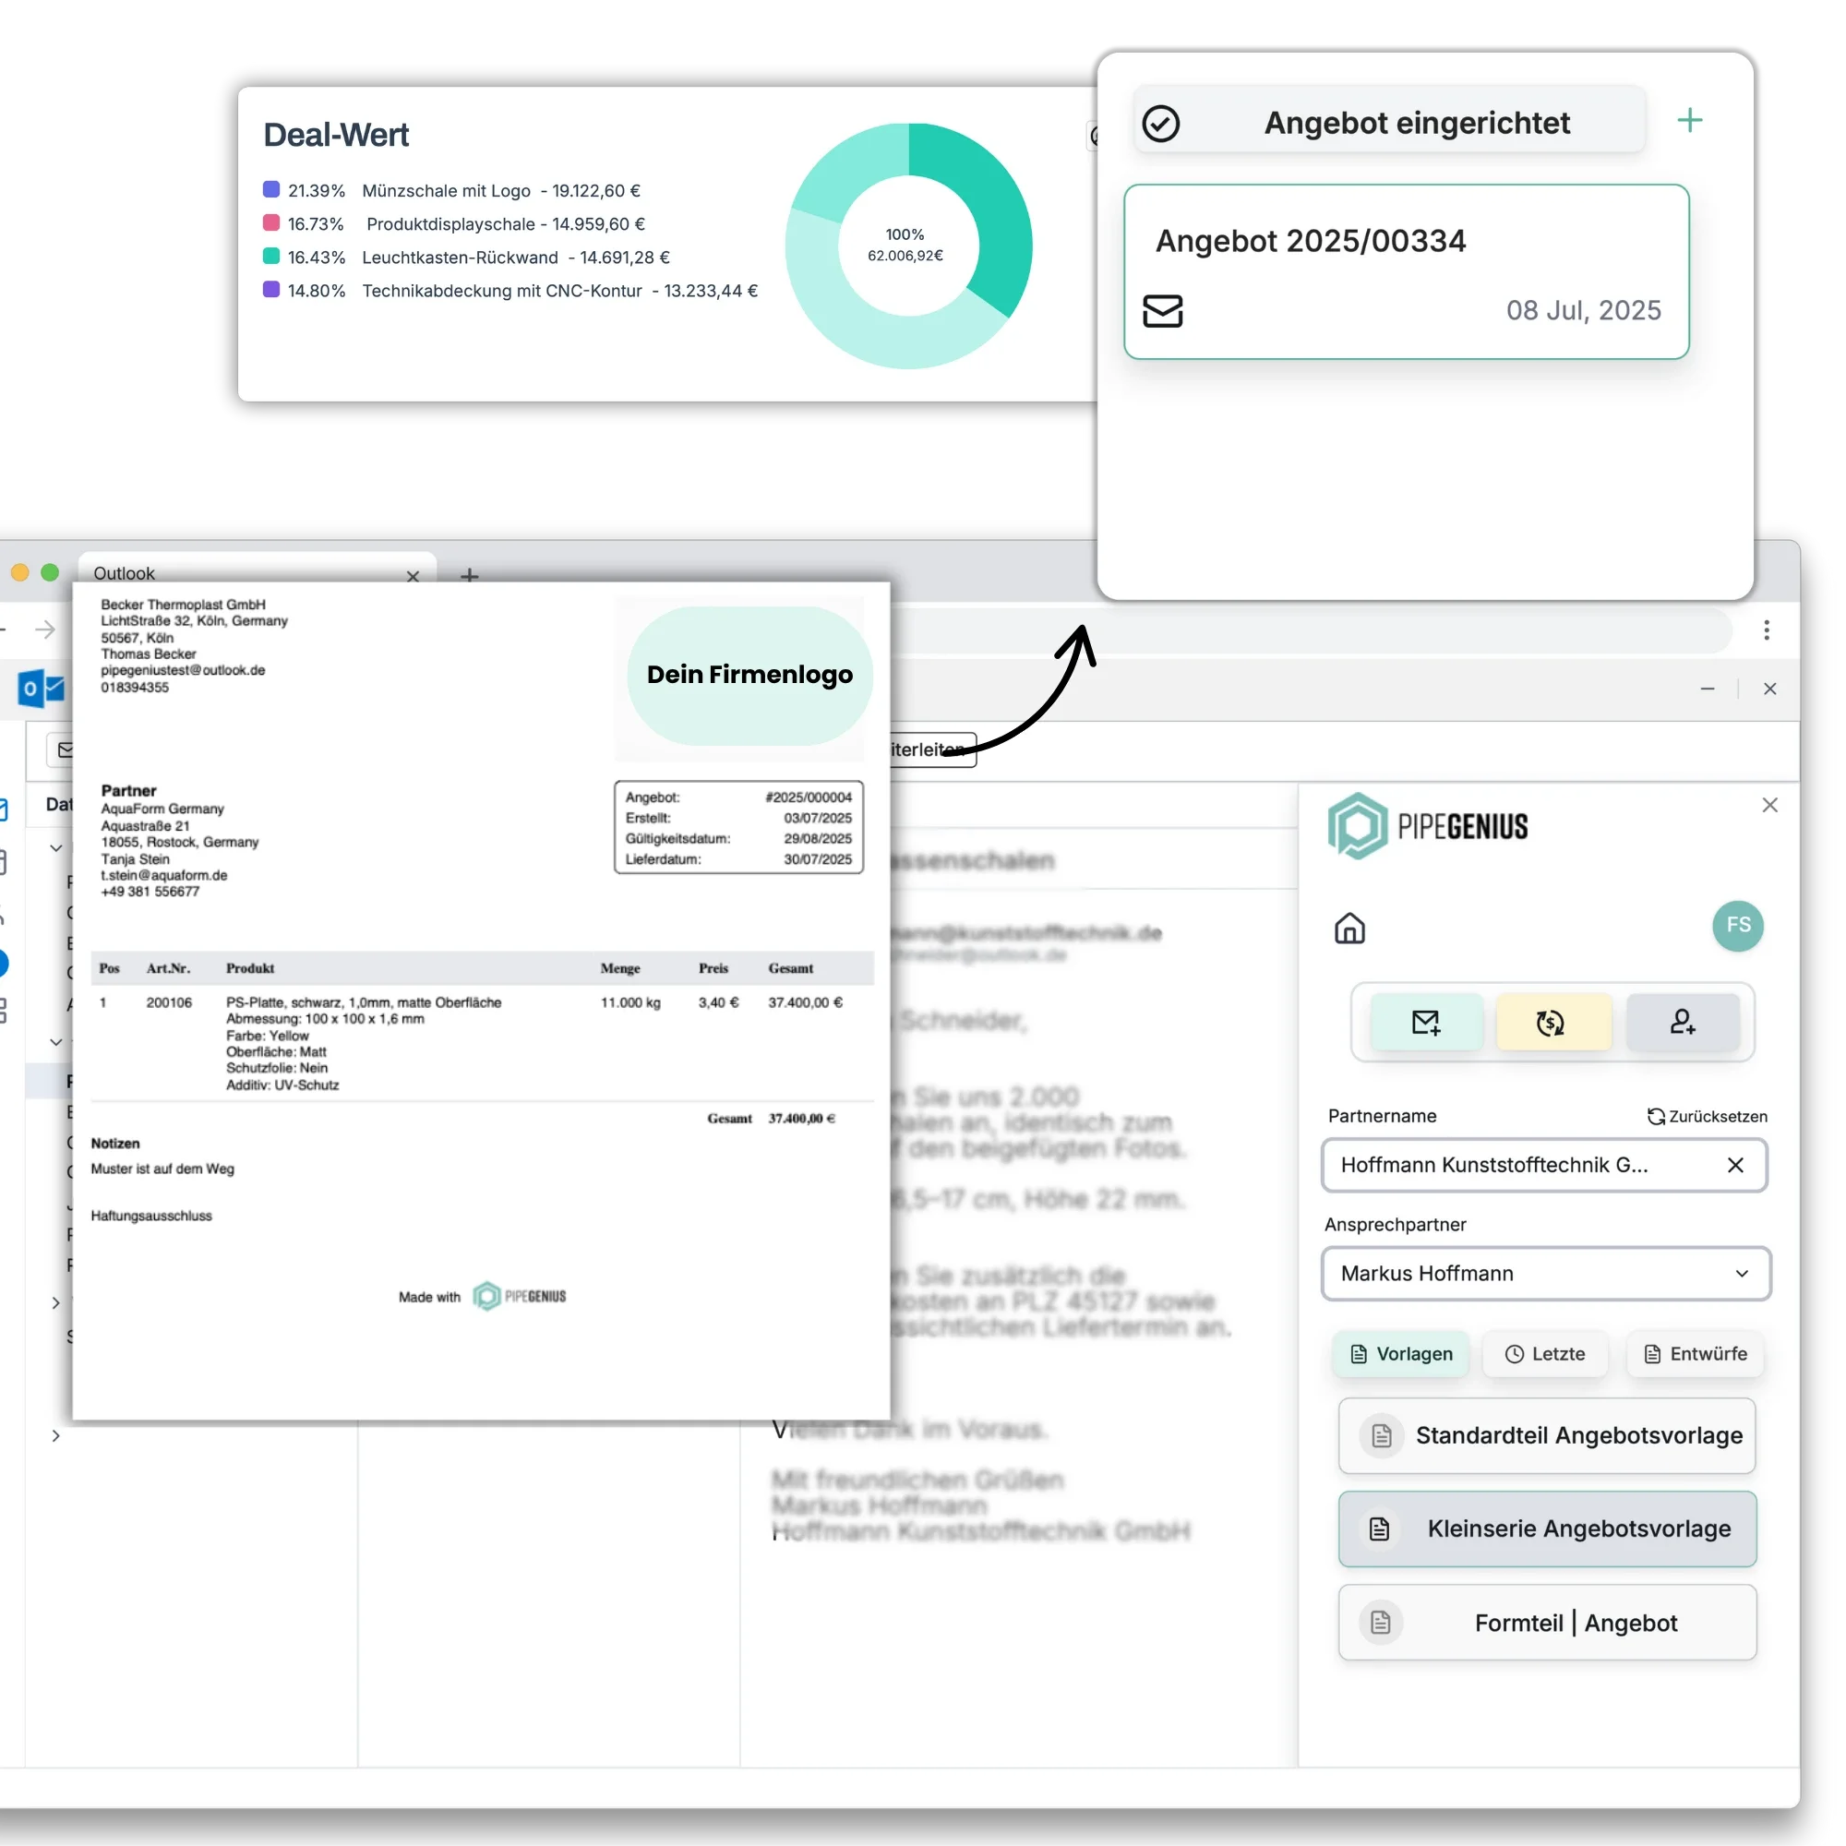Click Zurücksetzen to reset partner
This screenshot has width=1846, height=1846.
pos(1707,1116)
